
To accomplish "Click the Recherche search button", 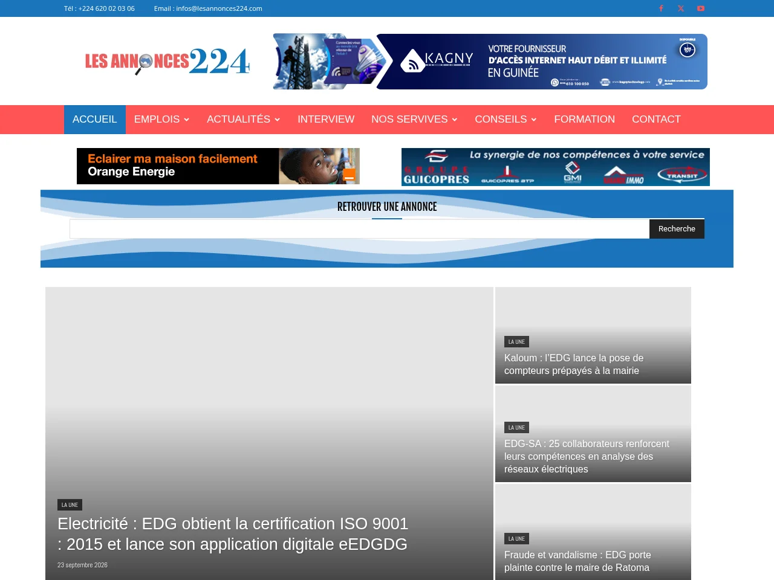I will pos(677,229).
